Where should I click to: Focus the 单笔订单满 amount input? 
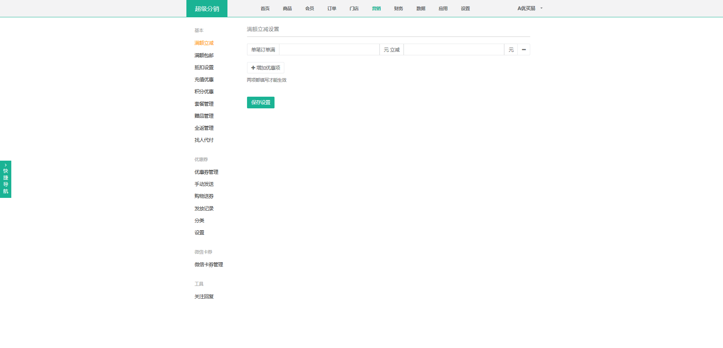pos(329,50)
